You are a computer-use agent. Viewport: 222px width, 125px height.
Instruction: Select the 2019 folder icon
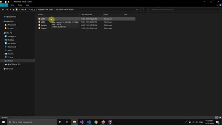click(39, 22)
